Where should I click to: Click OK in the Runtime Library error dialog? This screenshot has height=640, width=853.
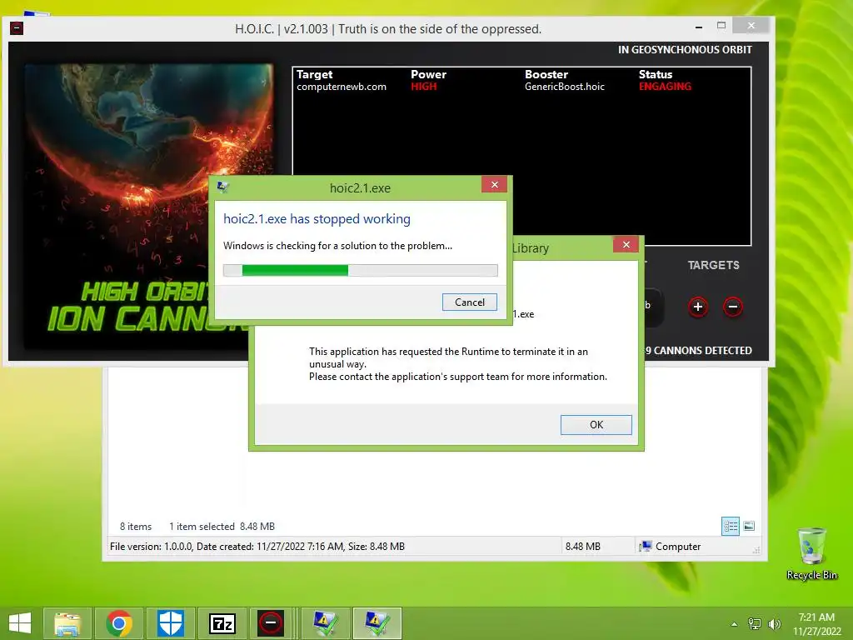tap(596, 424)
